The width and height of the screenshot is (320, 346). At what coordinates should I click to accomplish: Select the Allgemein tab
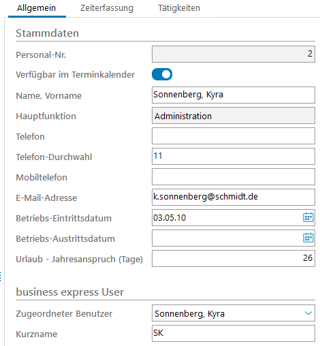[x=37, y=8]
